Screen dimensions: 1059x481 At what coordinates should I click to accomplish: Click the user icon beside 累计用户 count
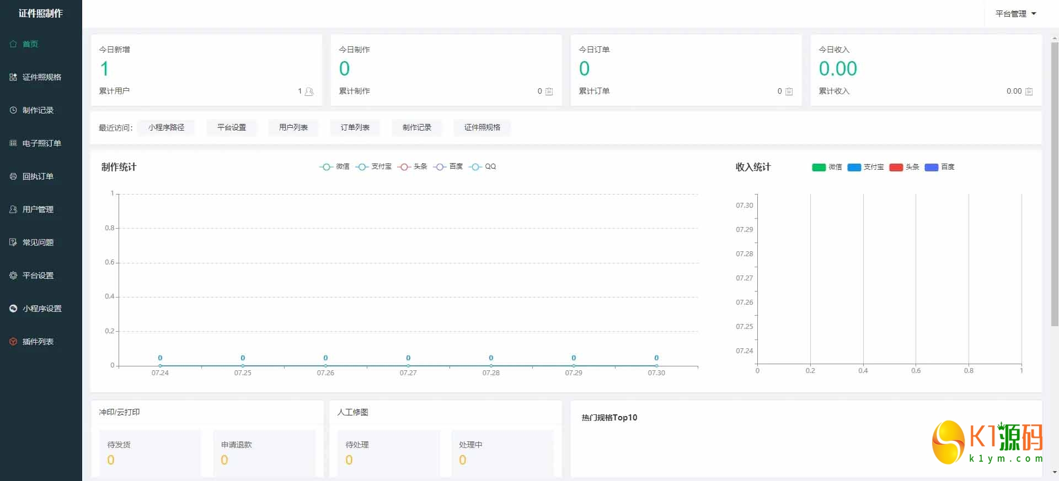tap(309, 91)
